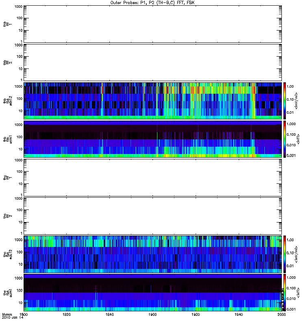Viewport: 305px width, 326px height.
Task: Click the '<|mV/m|>' unit label beside thc edc12 color bar
Action: click(296, 254)
